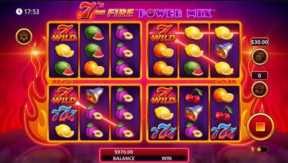Screen dimensions: 288x163
Task: Click the 7 WILD symbol in top-left grid
Action: [64, 33]
